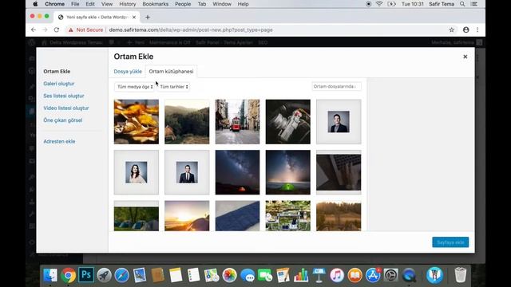Click the Sayfaya ekle button
The image size is (511, 287).
[x=450, y=242]
